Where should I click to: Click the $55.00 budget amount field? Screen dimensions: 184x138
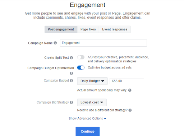pos(127,81)
